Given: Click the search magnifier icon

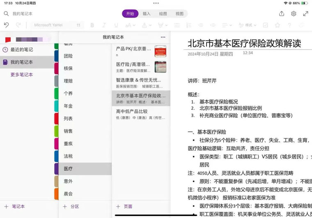Looking at the screenshot, I should [x=6, y=14].
